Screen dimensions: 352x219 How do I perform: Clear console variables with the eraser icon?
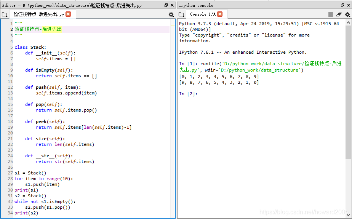(x=339, y=14)
